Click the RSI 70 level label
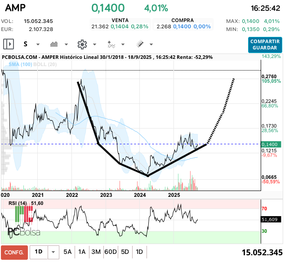This screenshot has height=262, width=289. point(264,209)
